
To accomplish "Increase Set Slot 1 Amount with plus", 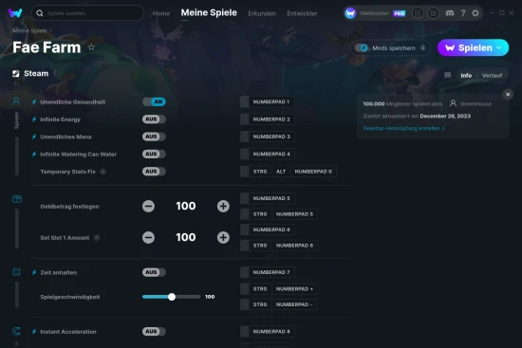I will click(x=223, y=238).
